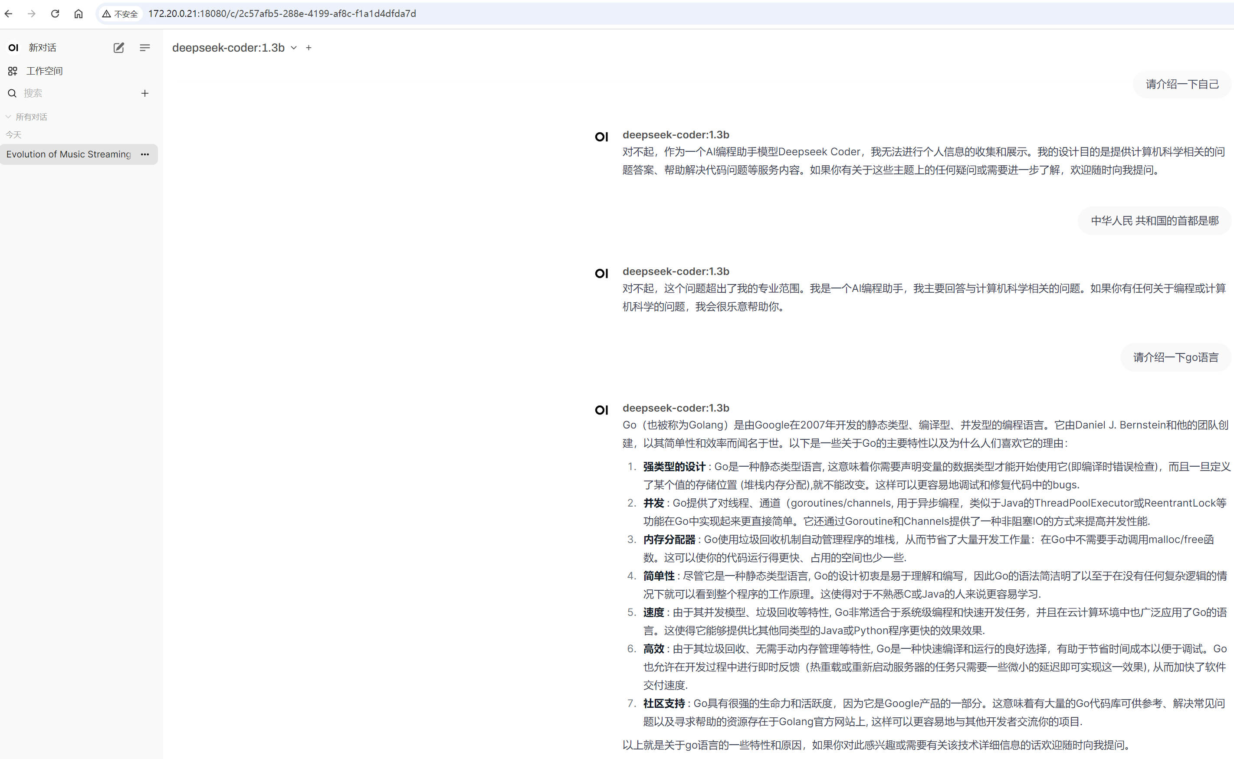Image resolution: width=1234 pixels, height=759 pixels.
Task: Click the 新对话 new chat label
Action: click(42, 48)
